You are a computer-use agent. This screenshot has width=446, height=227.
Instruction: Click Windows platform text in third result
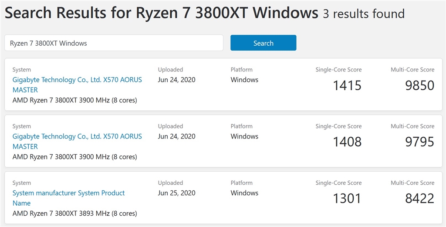244,193
